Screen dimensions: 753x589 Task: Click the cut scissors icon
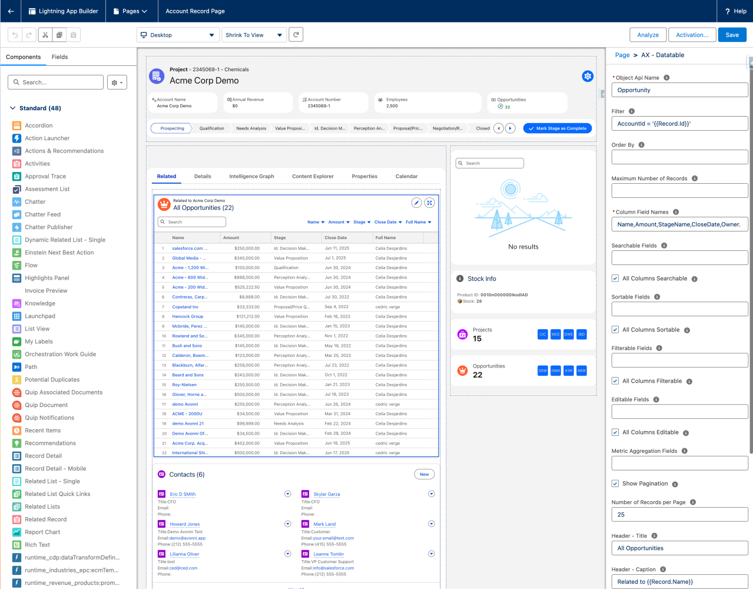45,35
